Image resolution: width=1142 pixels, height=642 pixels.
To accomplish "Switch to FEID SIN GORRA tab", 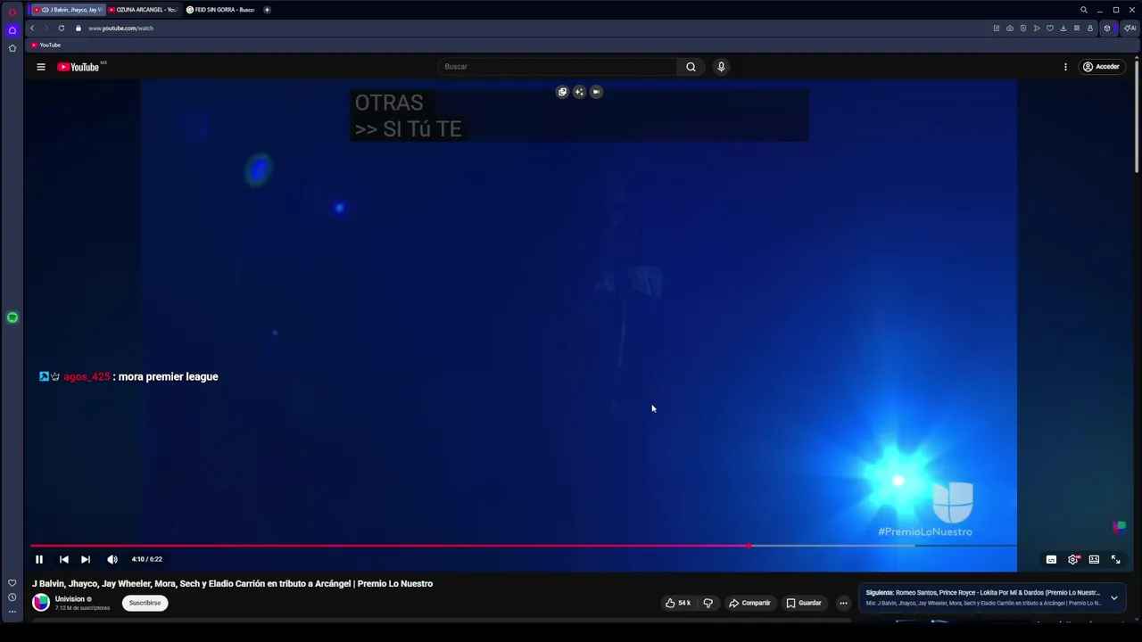I will 220,10.
